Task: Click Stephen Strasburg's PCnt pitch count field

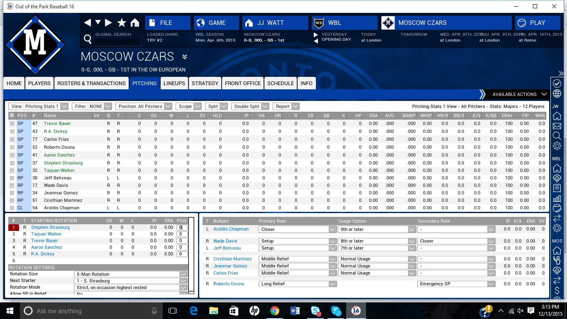Action: 182,228
